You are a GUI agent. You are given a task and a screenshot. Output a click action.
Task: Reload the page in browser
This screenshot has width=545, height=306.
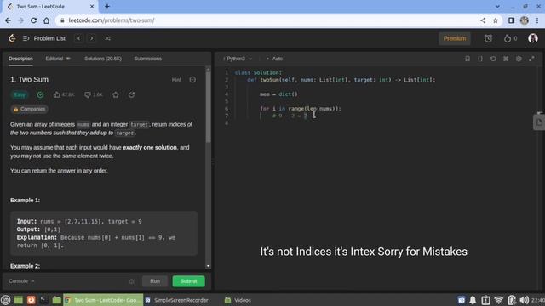tap(34, 20)
